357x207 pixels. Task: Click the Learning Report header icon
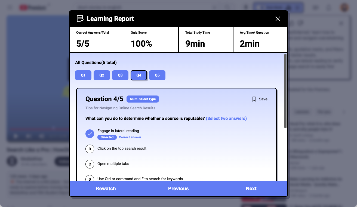tap(80, 19)
